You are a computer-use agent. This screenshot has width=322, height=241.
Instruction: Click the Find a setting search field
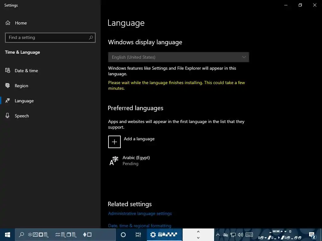point(50,38)
